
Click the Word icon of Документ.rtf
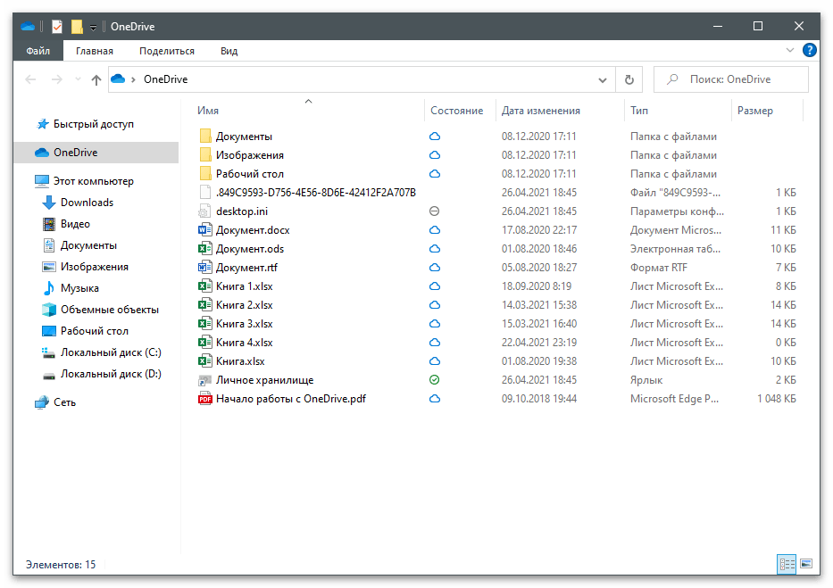(204, 268)
